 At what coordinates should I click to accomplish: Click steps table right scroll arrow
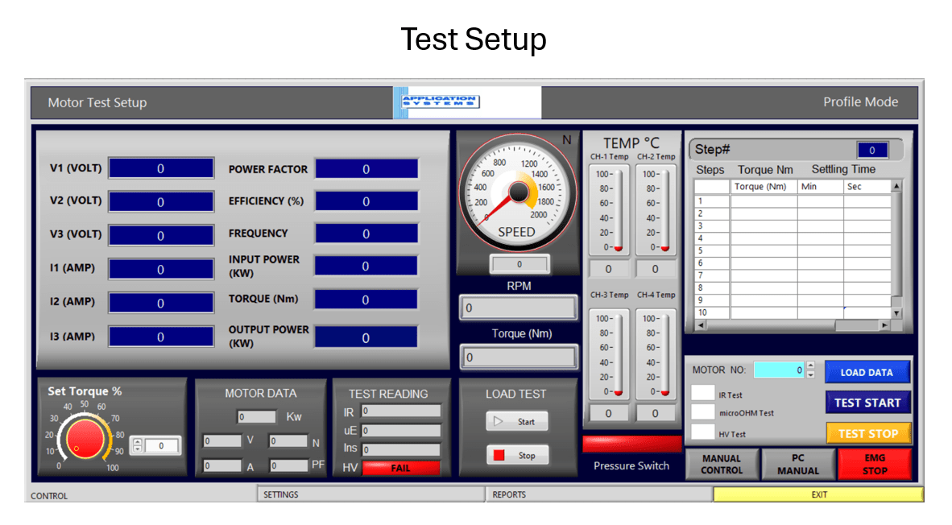[884, 325]
